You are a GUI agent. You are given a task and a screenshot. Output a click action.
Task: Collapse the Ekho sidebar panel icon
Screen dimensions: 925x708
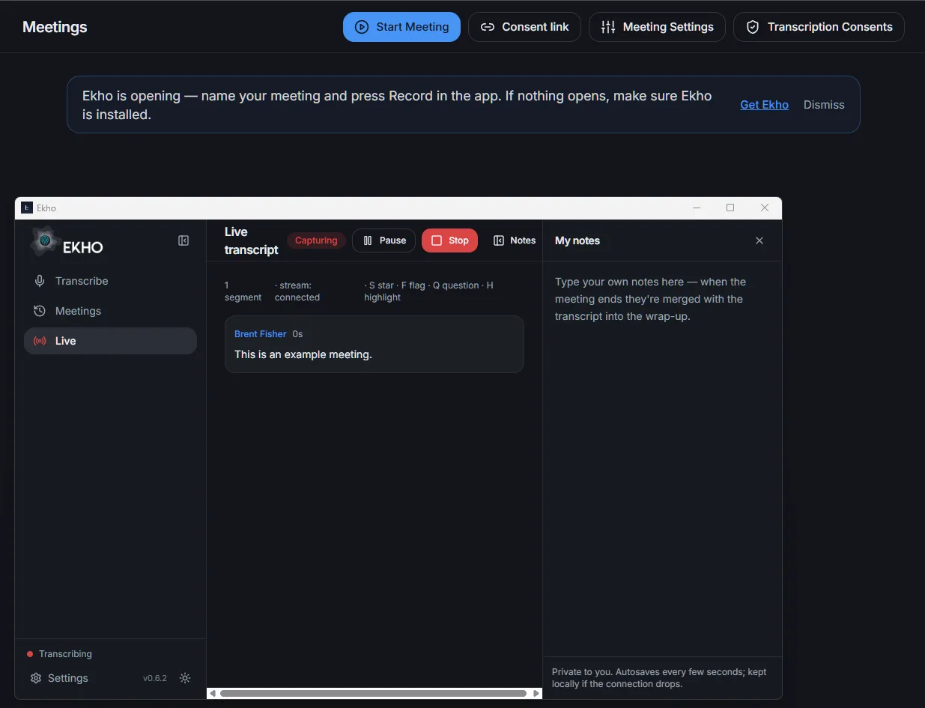[x=184, y=240]
